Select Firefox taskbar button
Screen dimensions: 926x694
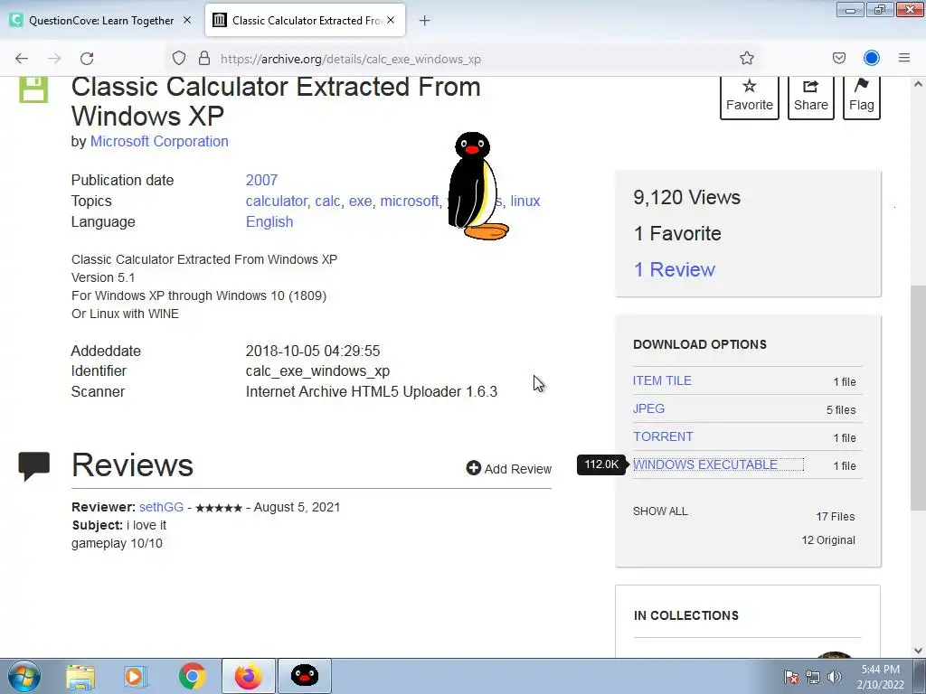pos(248,677)
